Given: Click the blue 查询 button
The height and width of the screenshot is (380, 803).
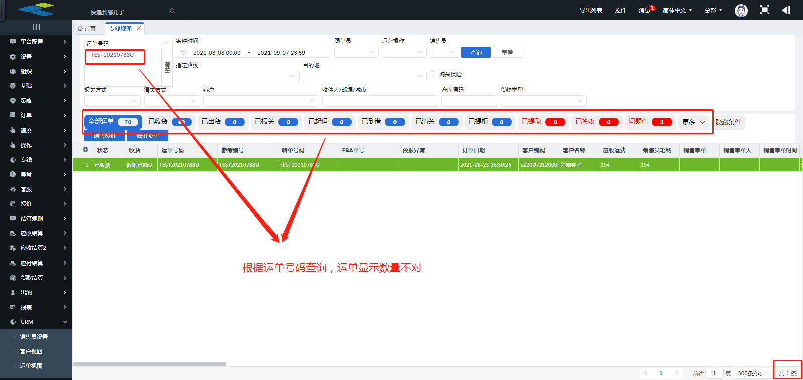Looking at the screenshot, I should click(476, 53).
